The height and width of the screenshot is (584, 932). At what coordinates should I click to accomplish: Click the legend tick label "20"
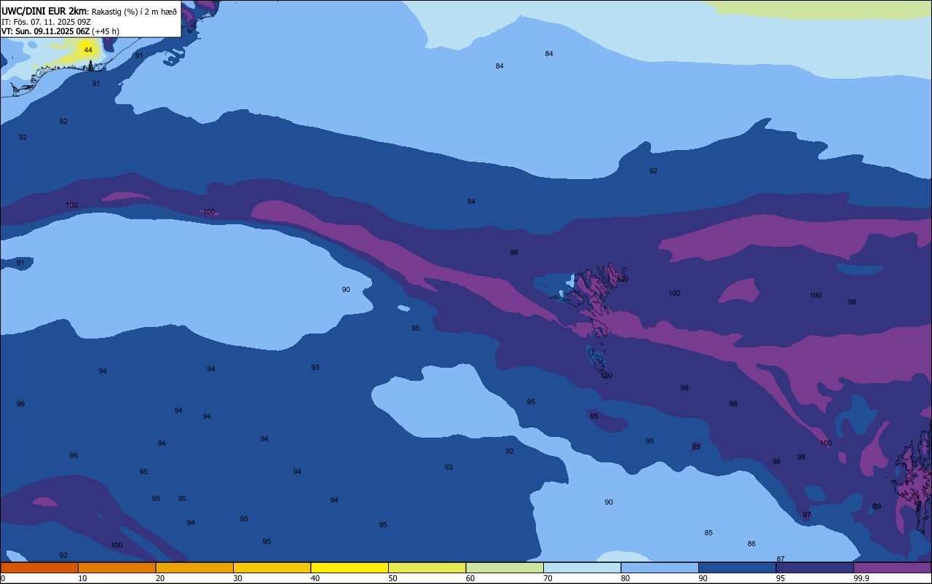(160, 578)
